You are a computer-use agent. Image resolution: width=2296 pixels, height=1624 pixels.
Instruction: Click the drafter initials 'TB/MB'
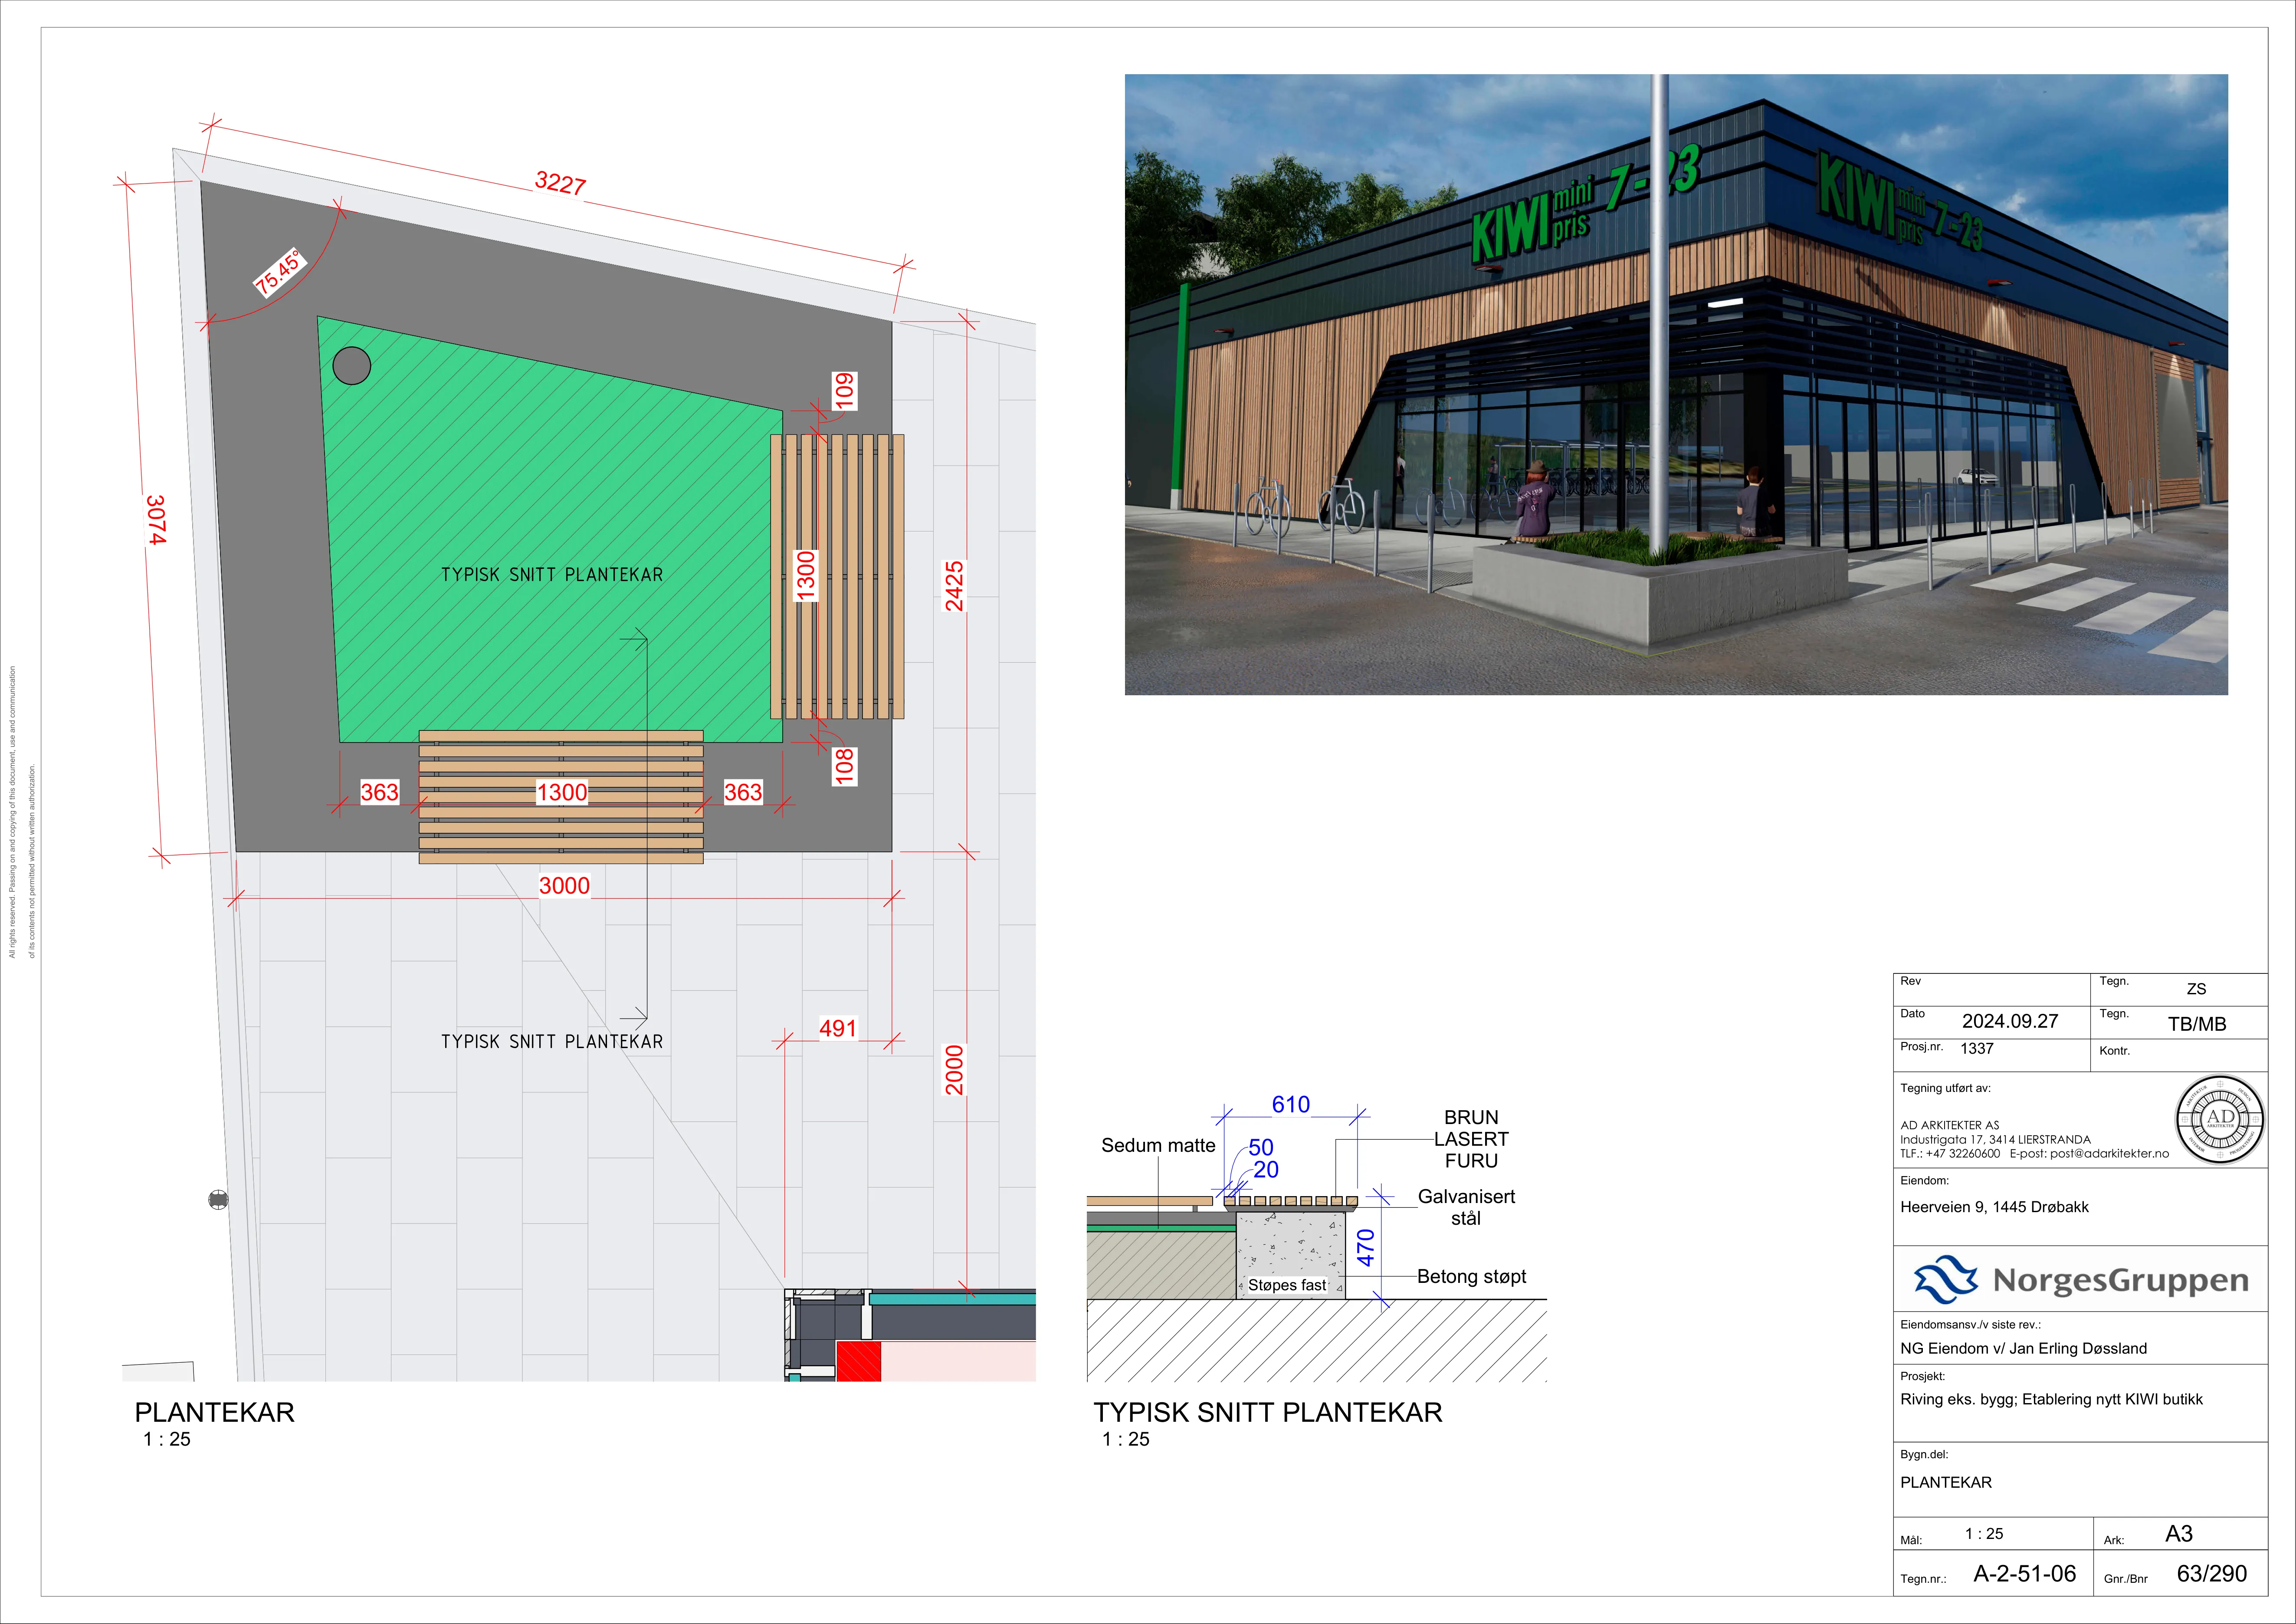point(2197,1024)
